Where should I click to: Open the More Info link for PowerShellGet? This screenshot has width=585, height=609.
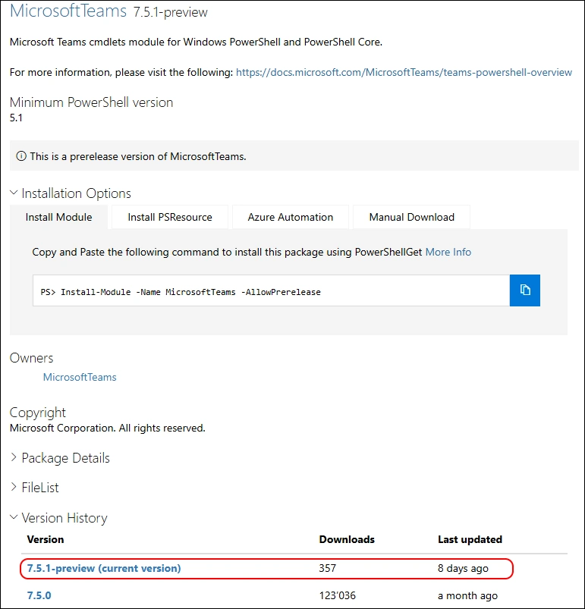(x=448, y=252)
